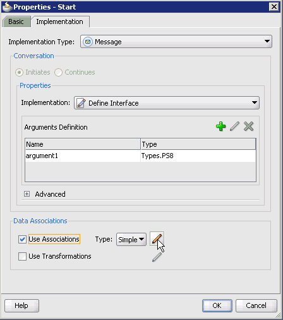Select the Continues radio button
This screenshot has height=320, width=283.
[x=58, y=73]
